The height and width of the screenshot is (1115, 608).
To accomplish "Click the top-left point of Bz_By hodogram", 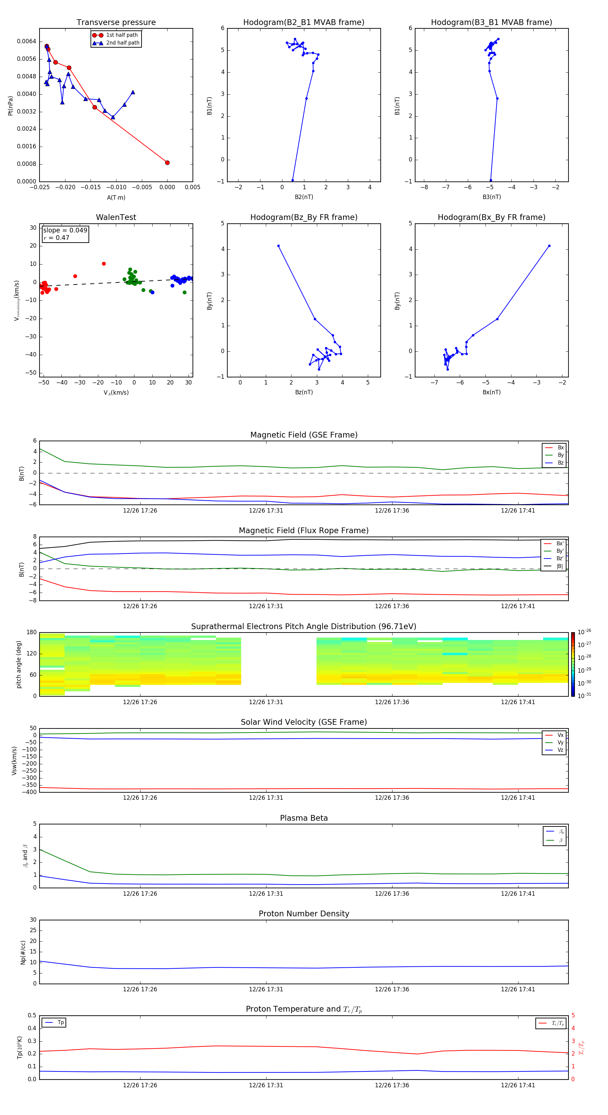I will (x=278, y=246).
